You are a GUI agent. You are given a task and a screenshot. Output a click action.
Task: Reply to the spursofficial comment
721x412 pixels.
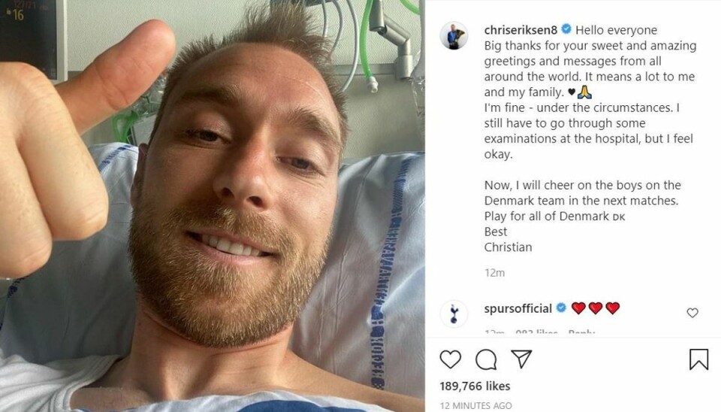coord(581,332)
